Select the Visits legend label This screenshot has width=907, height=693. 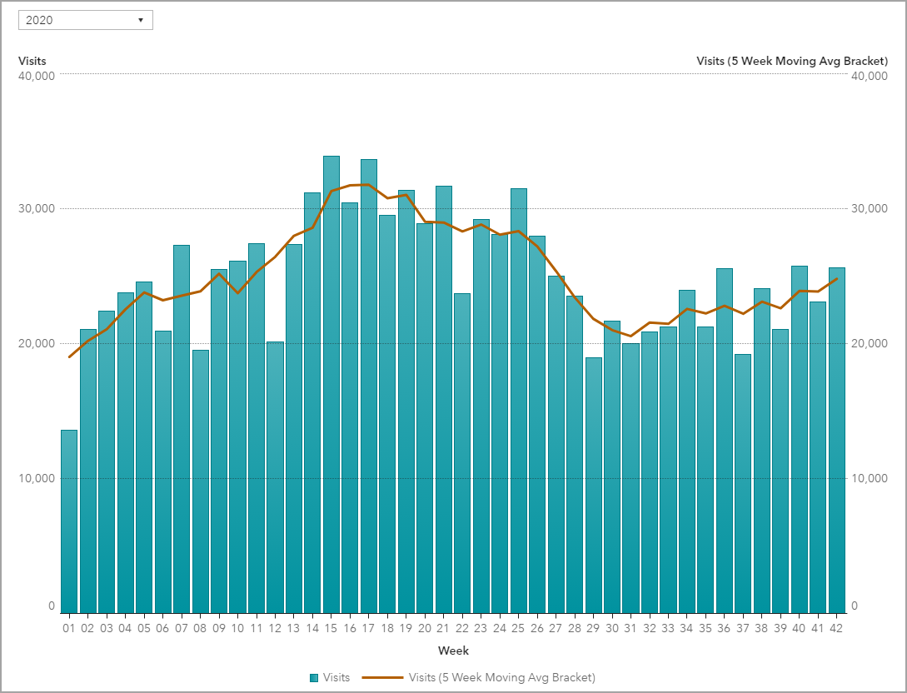[x=336, y=677]
